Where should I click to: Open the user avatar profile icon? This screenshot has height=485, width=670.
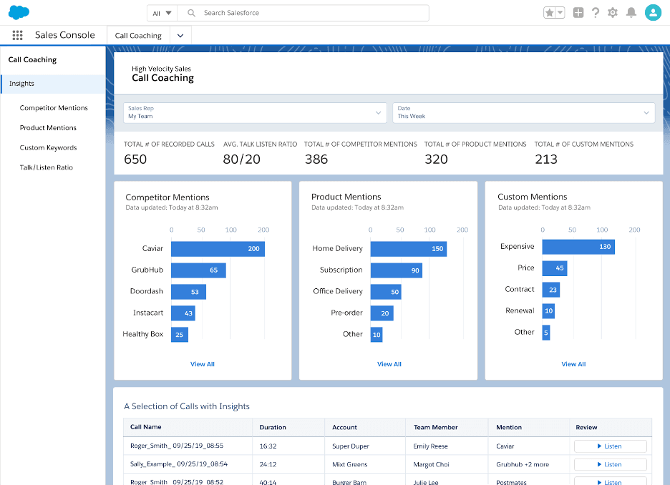(x=653, y=12)
